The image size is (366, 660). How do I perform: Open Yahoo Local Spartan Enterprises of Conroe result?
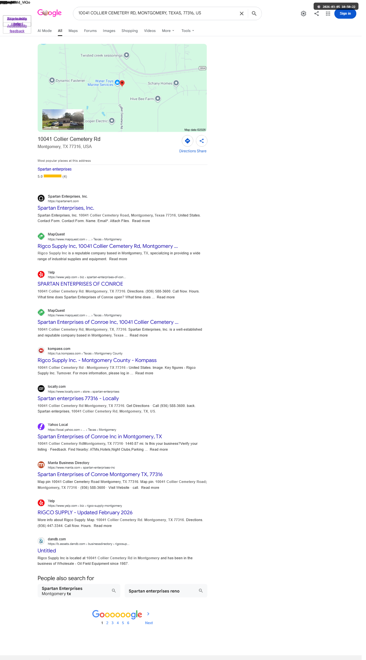[x=100, y=437]
